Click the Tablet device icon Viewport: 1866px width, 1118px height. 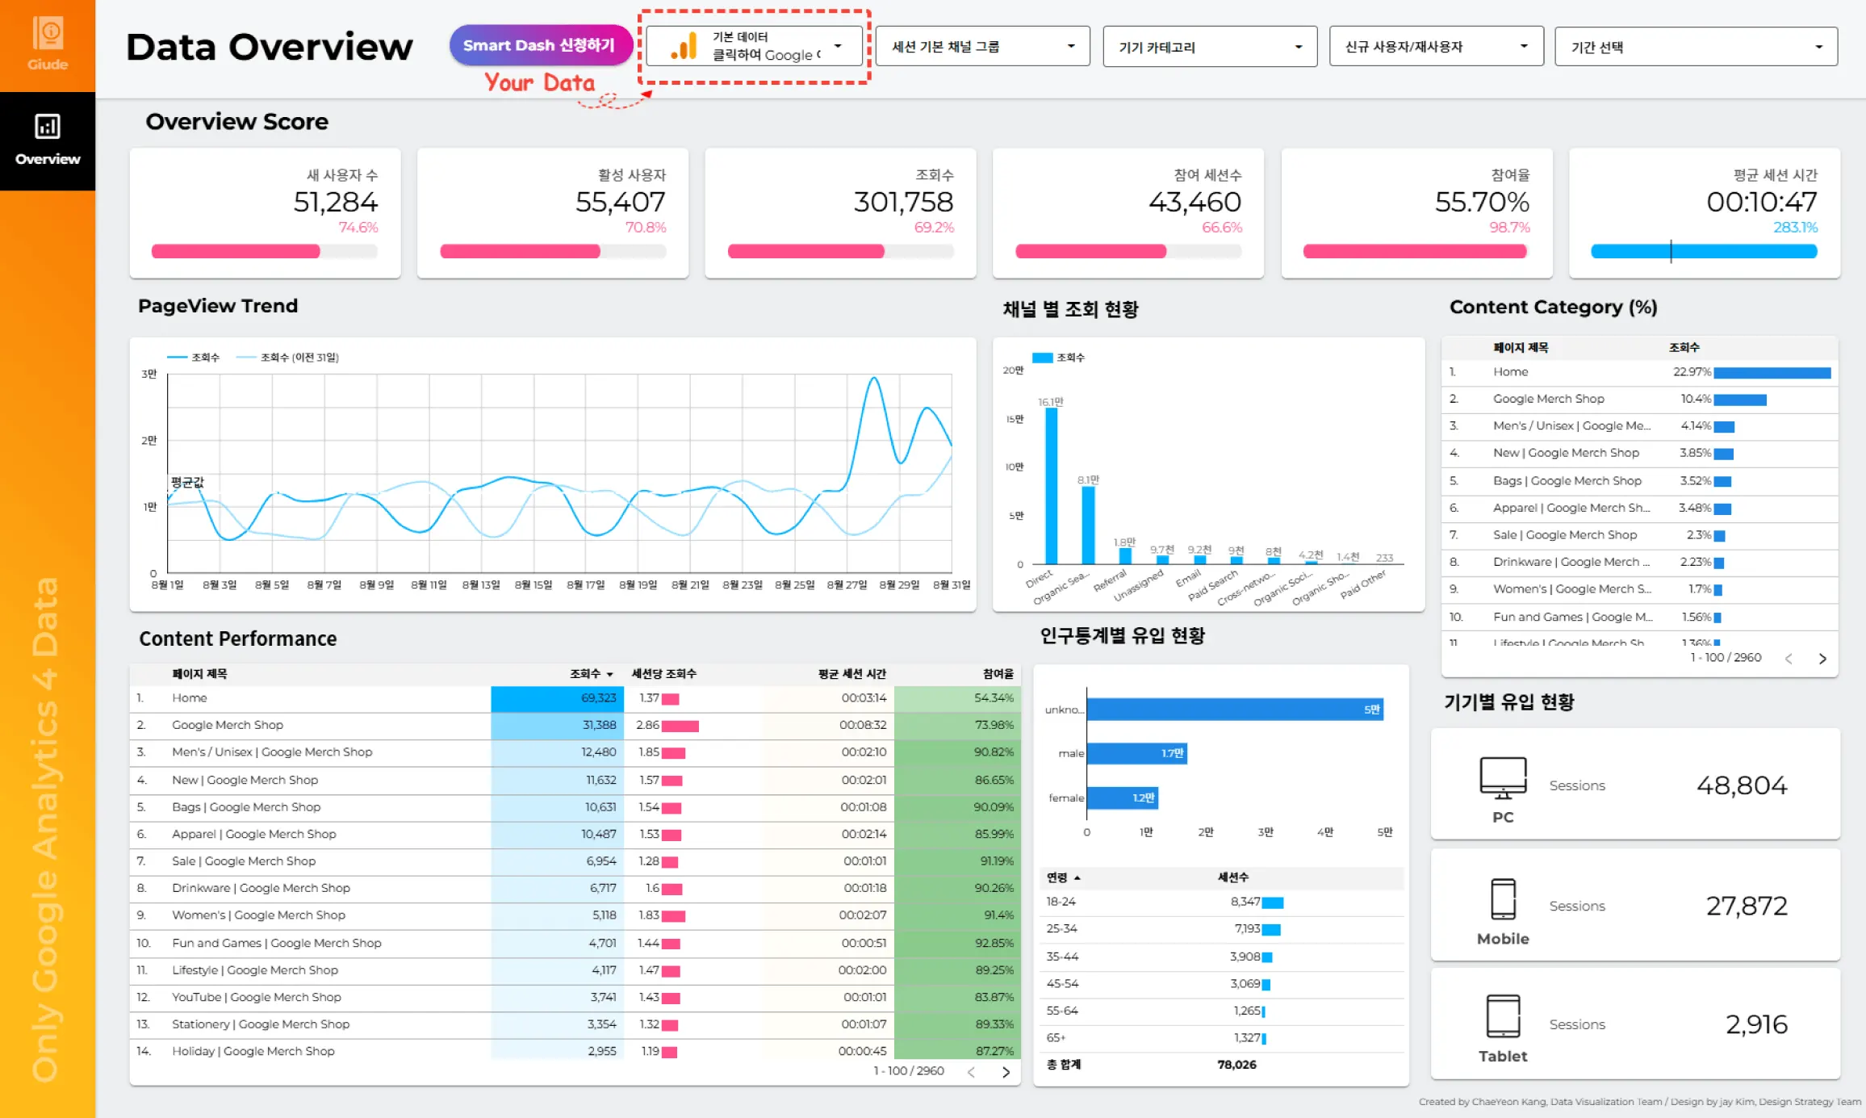pyautogui.click(x=1503, y=1015)
